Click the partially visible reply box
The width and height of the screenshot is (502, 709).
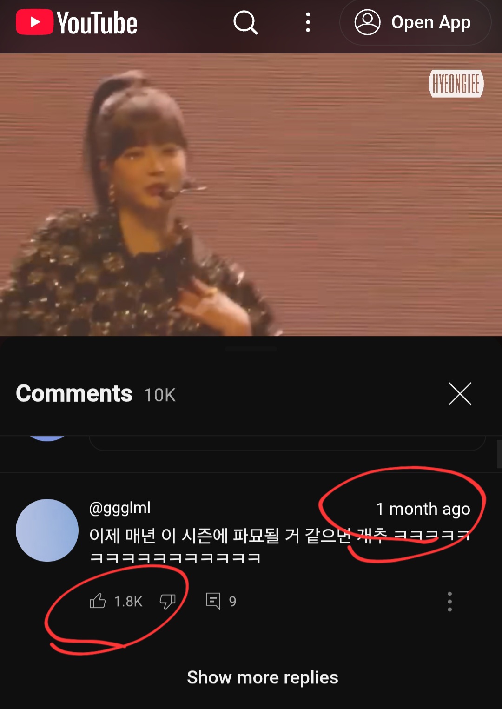click(287, 443)
